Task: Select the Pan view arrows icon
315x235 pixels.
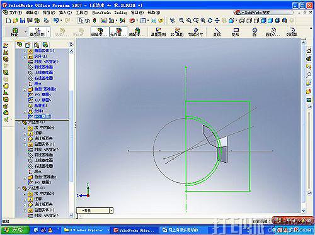Action: tap(217, 21)
